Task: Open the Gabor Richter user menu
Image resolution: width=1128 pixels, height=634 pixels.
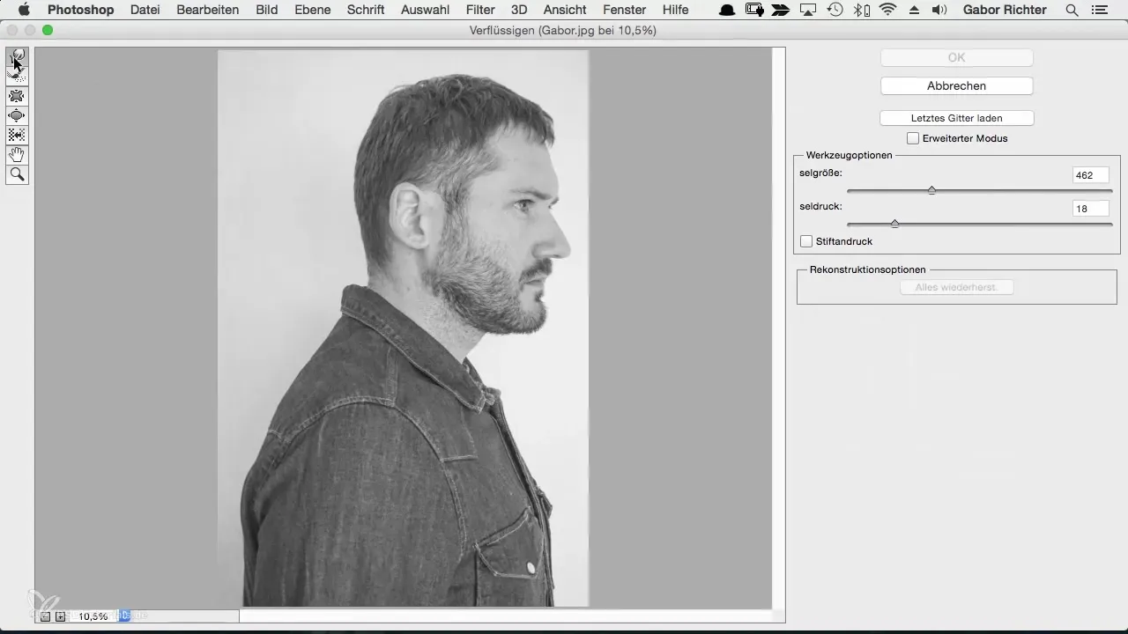Action: [1005, 10]
